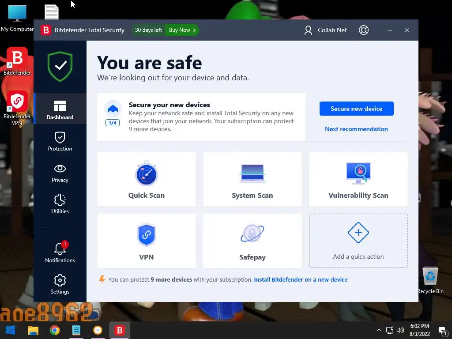The height and width of the screenshot is (339, 452).
Task: Start a Quick Scan
Action: coord(147,179)
